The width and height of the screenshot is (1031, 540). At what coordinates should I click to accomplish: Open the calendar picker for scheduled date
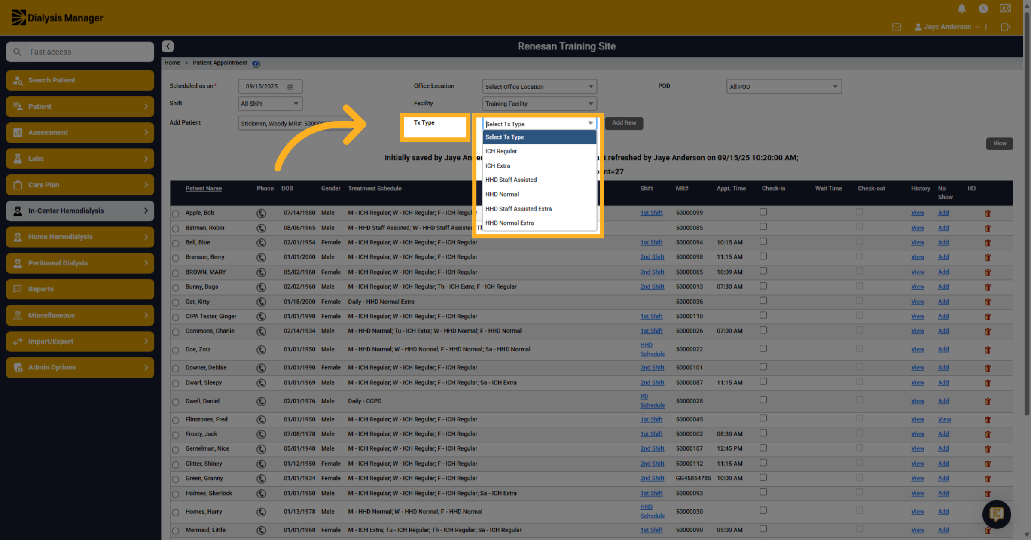point(290,87)
